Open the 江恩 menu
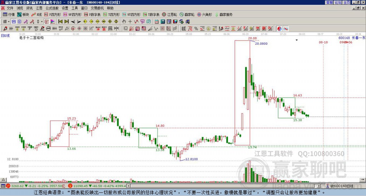Image resolution: width=366 pixels, height=196 pixels. click(x=39, y=8)
